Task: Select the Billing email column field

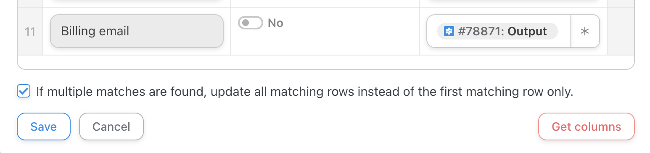Action: 137,31
